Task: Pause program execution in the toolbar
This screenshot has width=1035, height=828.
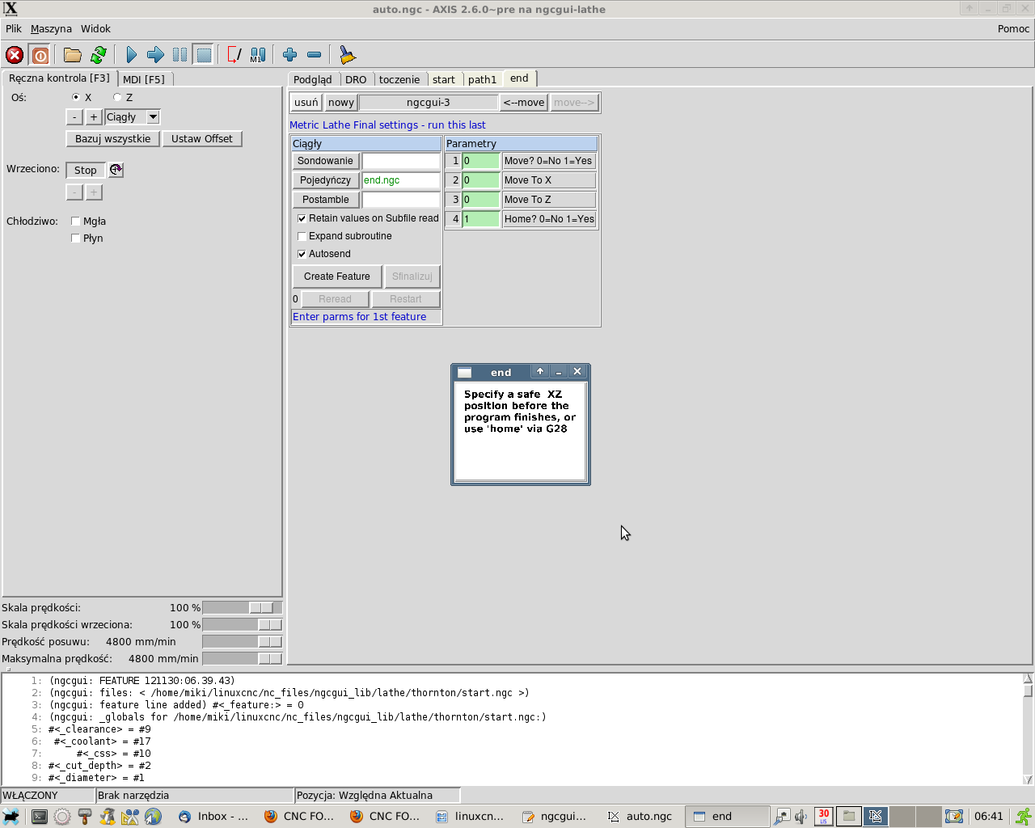Action: [180, 55]
